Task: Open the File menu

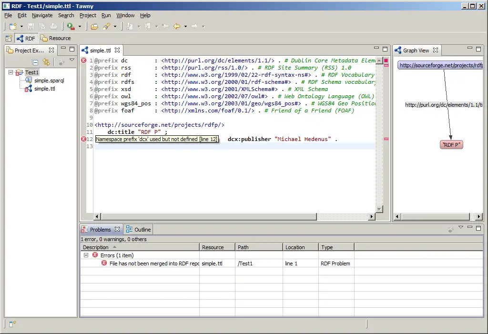Action: (8, 15)
